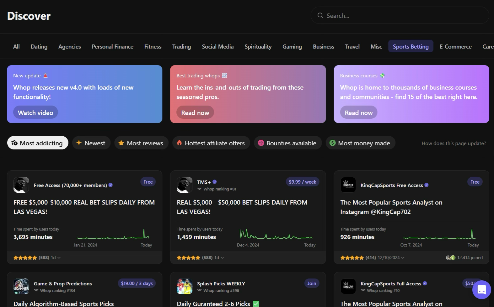Click Game & Prop Predictions logo
Image resolution: width=494 pixels, height=307 pixels.
[x=21, y=286]
